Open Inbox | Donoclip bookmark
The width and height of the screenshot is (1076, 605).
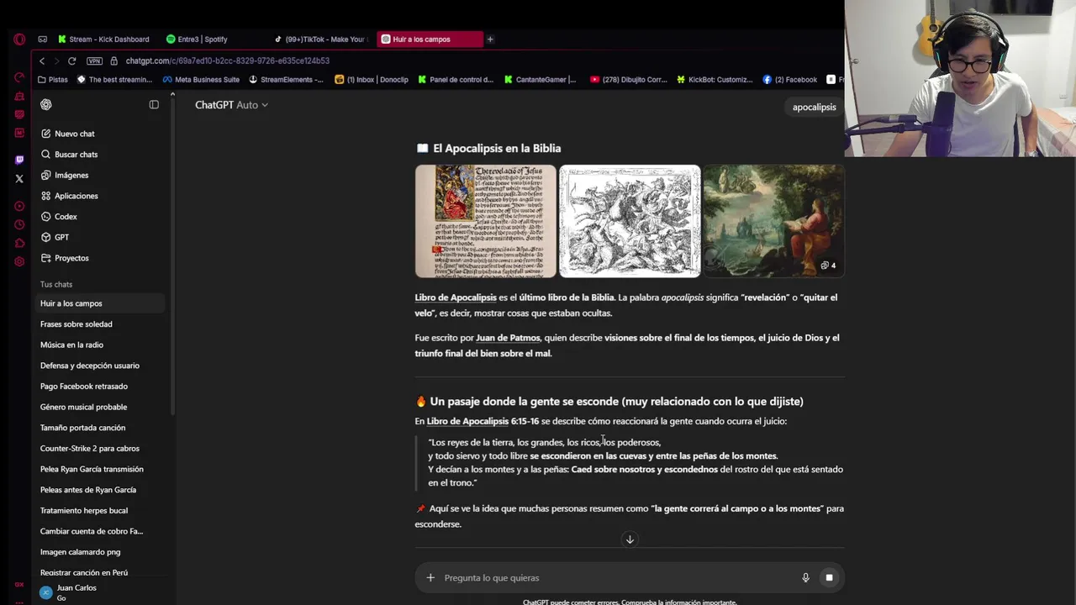pos(372,80)
